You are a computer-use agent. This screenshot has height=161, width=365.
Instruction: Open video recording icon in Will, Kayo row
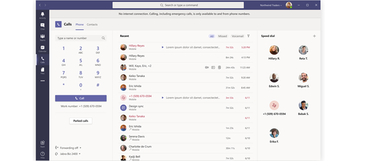[207, 68]
